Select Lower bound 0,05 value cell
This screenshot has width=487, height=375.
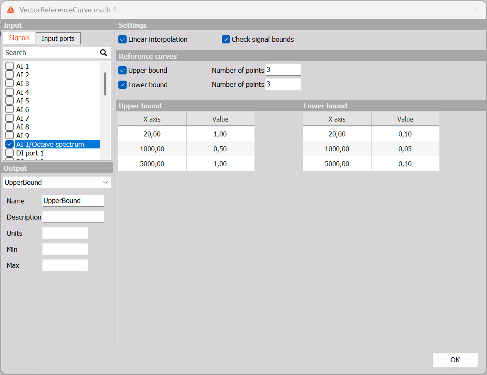(405, 149)
